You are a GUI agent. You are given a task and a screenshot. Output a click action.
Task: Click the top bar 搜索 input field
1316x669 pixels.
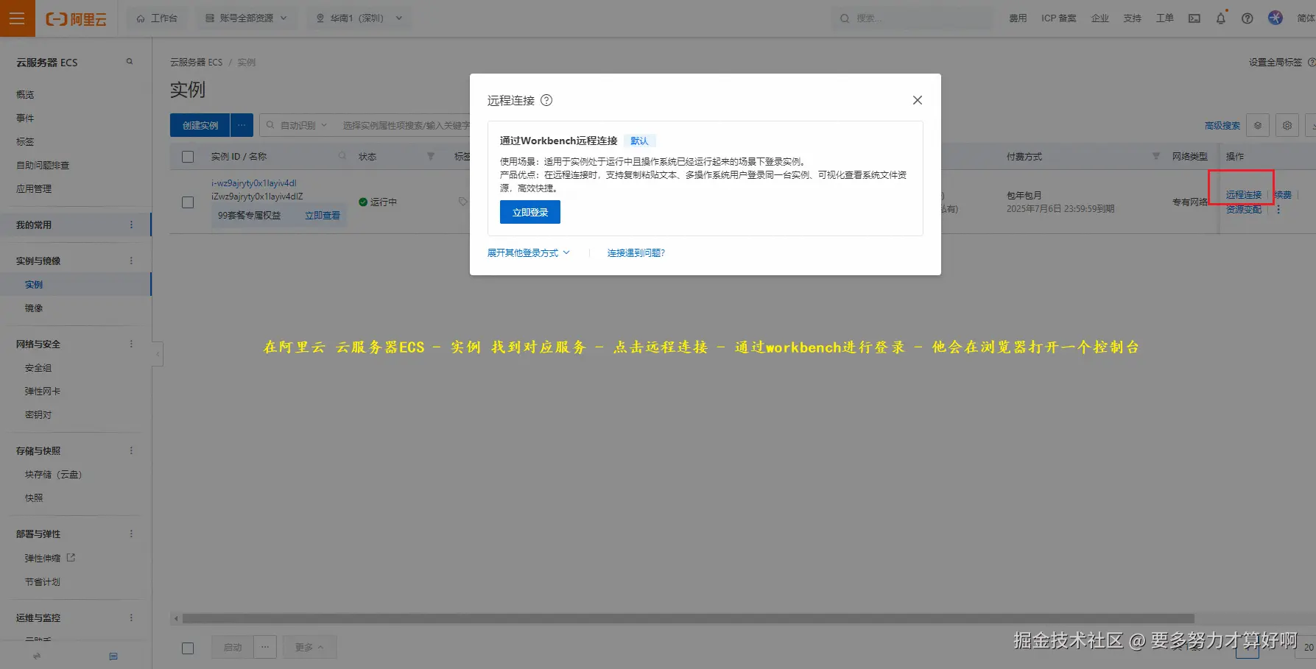point(913,18)
